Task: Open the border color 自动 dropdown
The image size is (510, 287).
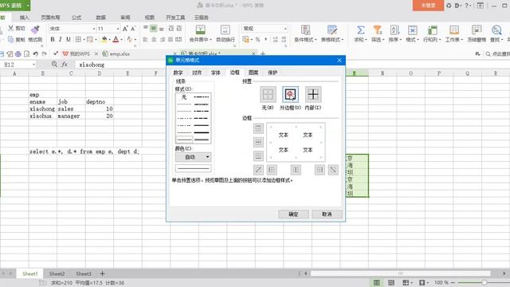Action: (x=193, y=157)
